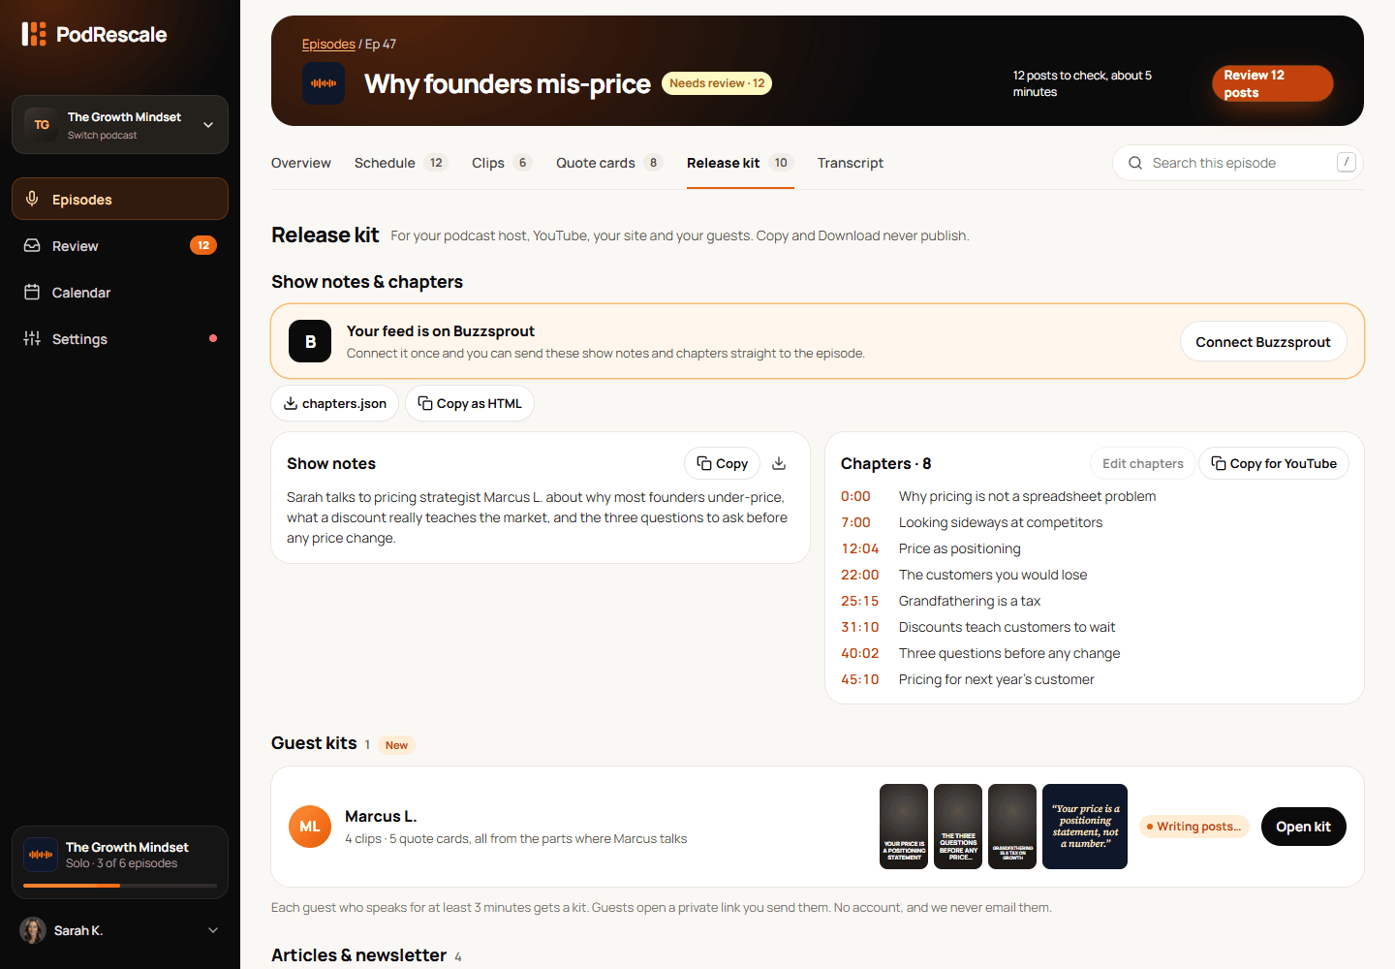Click Copy for YouTube button
Screen dimensions: 1395x969
click(1274, 463)
